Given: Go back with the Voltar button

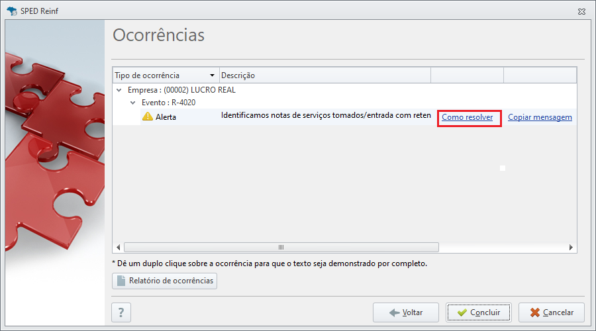Looking at the screenshot, I should click(x=406, y=312).
